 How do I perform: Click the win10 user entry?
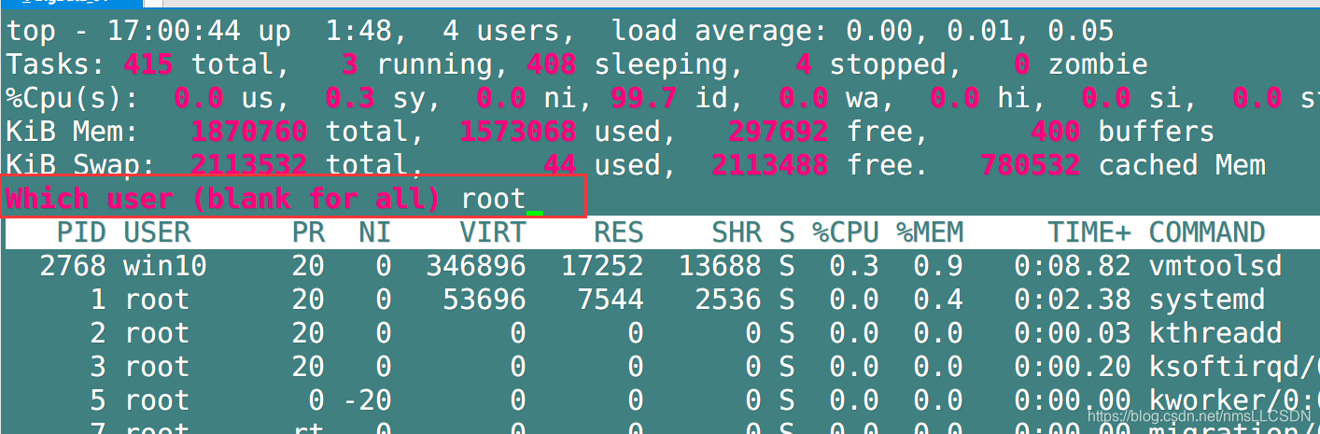tap(165, 266)
